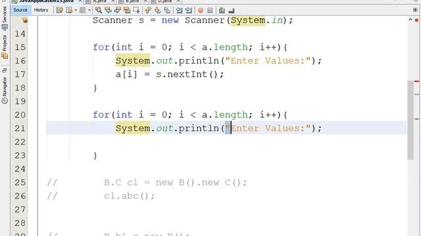Open the Projects side panel

pyautogui.click(x=5, y=47)
